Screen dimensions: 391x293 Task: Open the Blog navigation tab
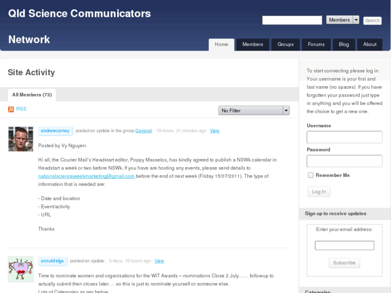[x=344, y=45]
